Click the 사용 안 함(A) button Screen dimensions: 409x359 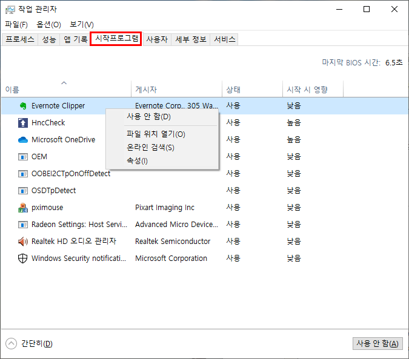(x=377, y=344)
